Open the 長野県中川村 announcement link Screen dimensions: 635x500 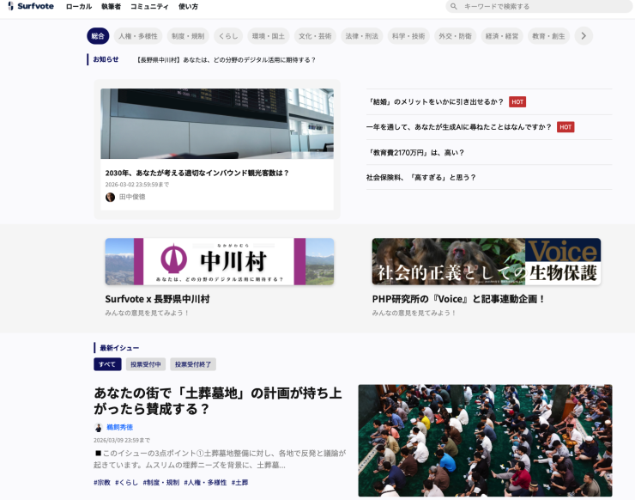click(226, 60)
